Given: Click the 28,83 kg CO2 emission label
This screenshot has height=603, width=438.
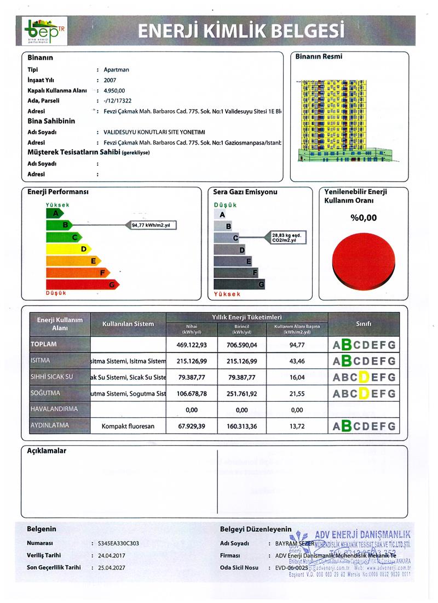Looking at the screenshot, I should tap(285, 238).
